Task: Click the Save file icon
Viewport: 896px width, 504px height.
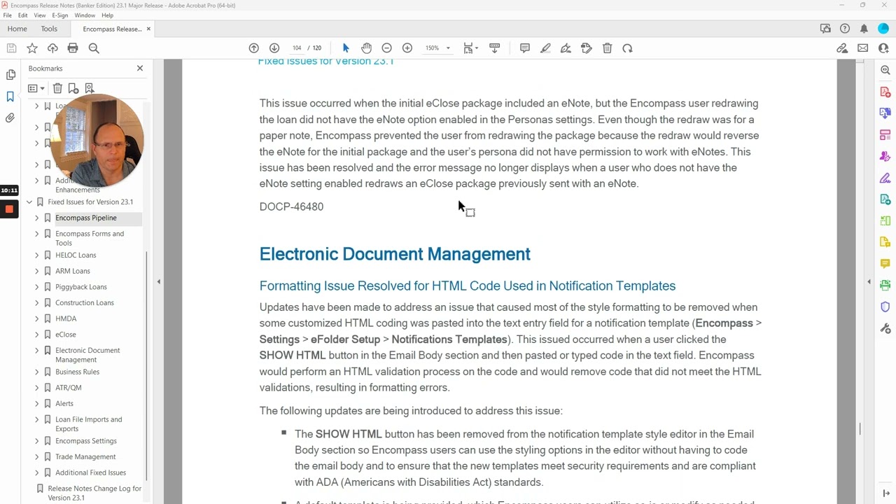Action: (11, 48)
